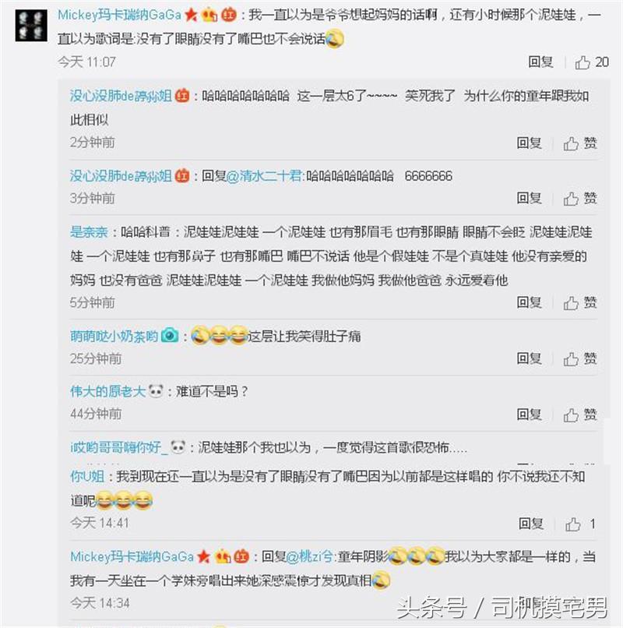Like the 2分钟前 comment via thumbs-up
Image resolution: width=623 pixels, height=628 pixels.
click(571, 143)
